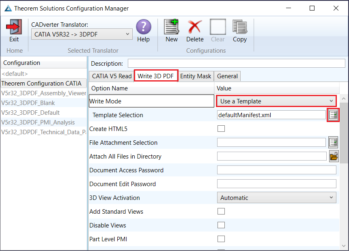This screenshot has height=251, width=349.
Task: Choose V5r32_3DPDF_Blank configuration
Action: pyautogui.click(x=44, y=103)
